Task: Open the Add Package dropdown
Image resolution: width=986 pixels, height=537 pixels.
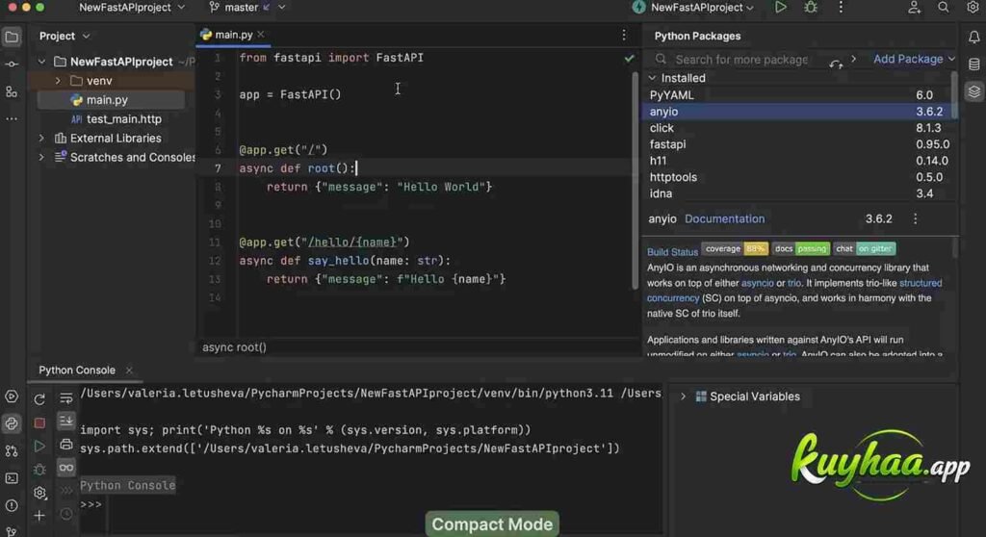Action: click(x=914, y=59)
